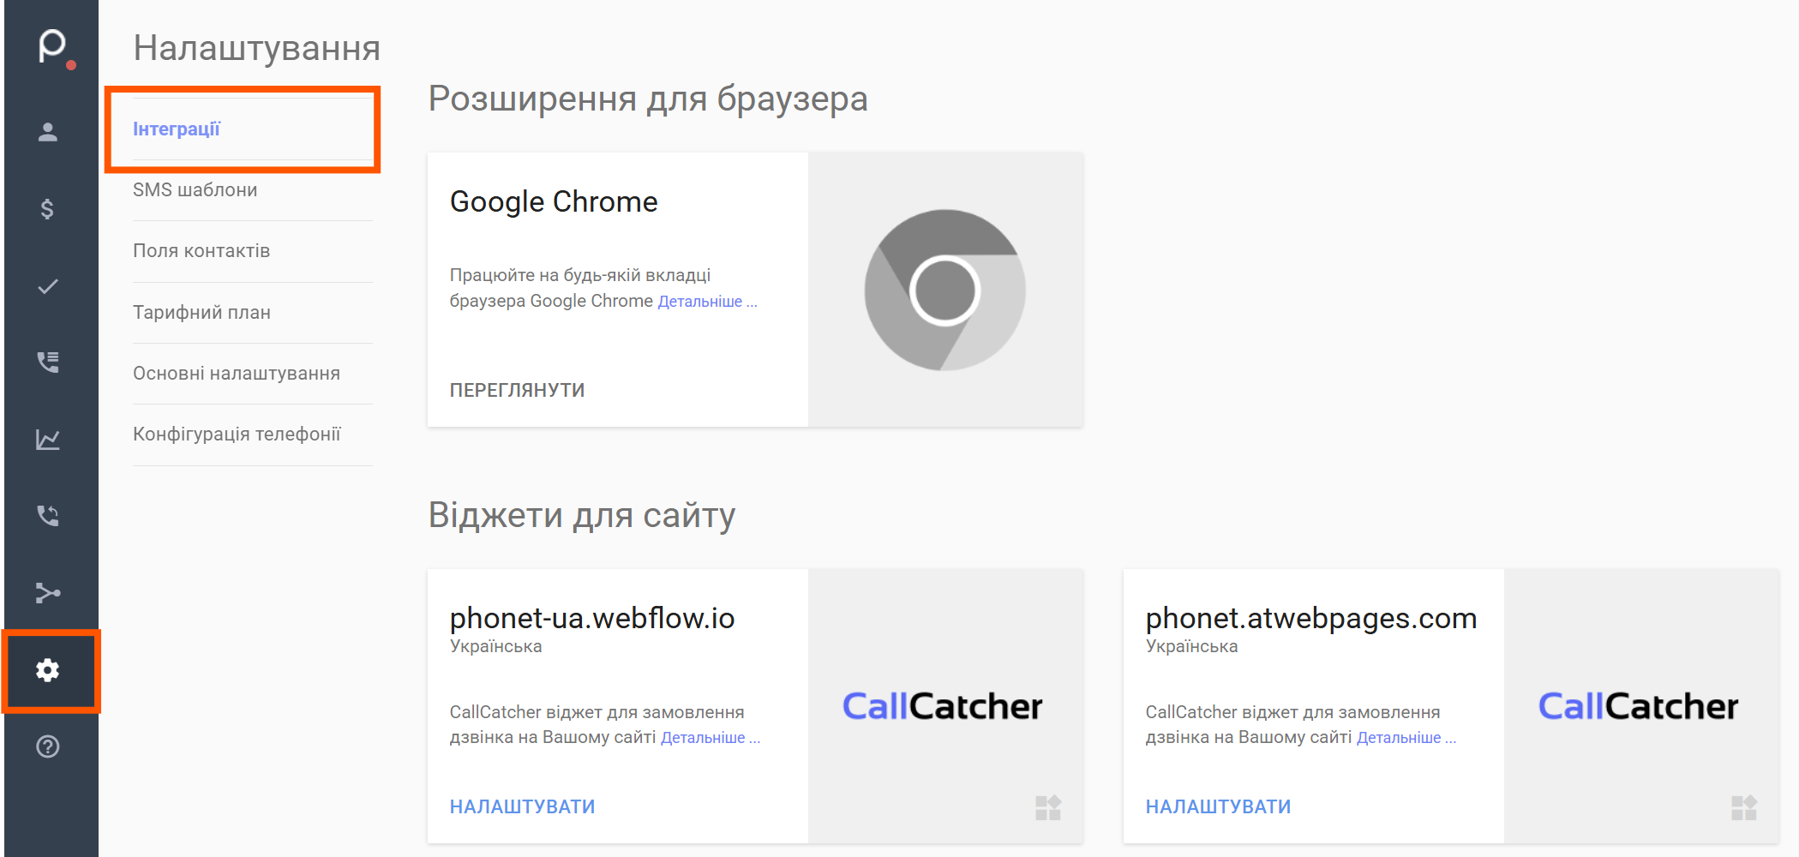
Task: Click the Phonet logo in the sidebar
Action: tap(52, 47)
